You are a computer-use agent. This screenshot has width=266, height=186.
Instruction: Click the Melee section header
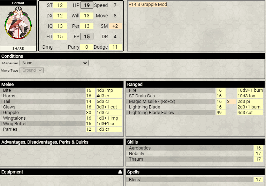click(x=62, y=84)
